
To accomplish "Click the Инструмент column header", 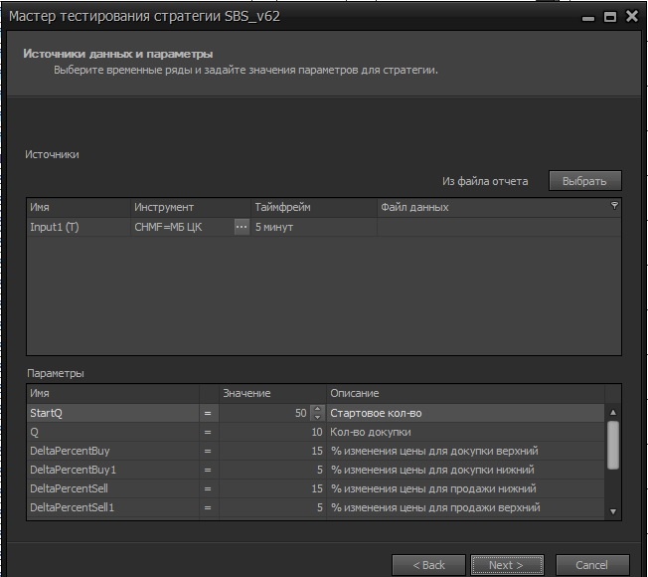I will [x=191, y=207].
